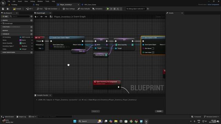The height and width of the screenshot is (124, 221).
Task: Close the Player_Inventory tab
Action: [78, 4]
